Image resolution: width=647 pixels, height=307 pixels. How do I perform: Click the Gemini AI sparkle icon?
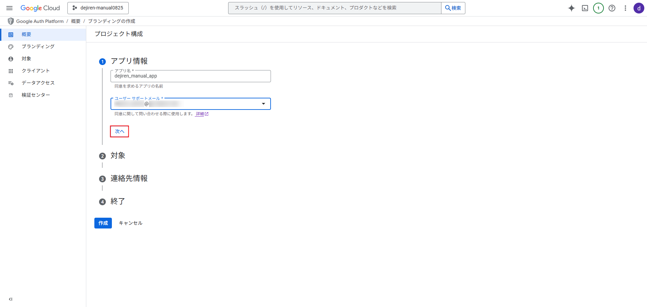pos(571,8)
